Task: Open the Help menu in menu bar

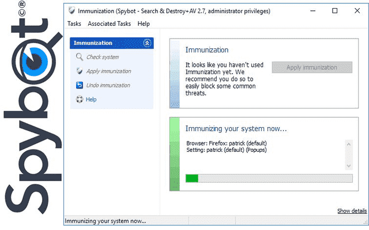Action: point(144,24)
